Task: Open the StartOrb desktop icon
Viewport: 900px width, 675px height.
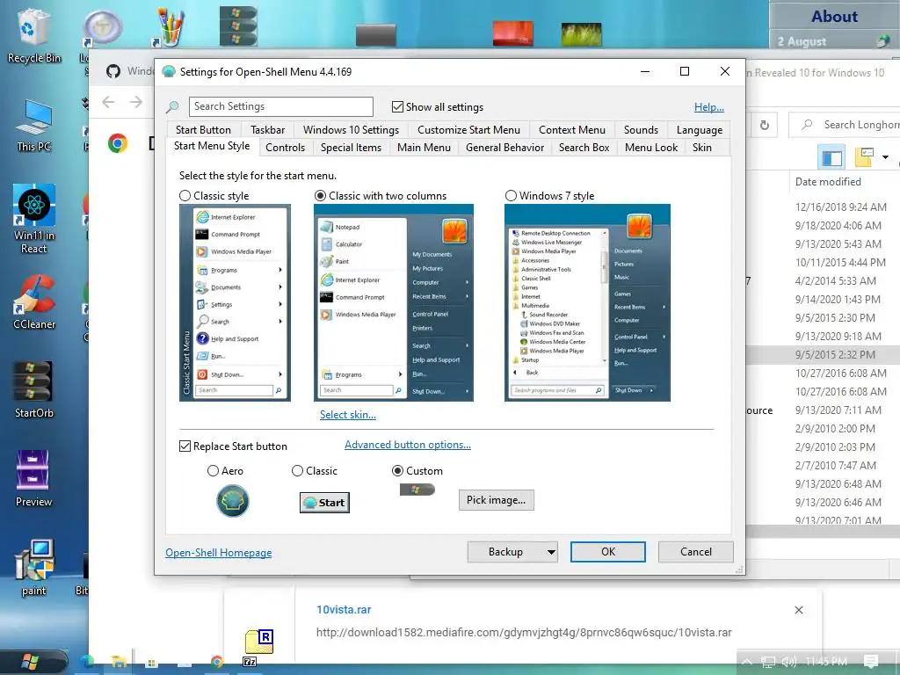Action: point(34,389)
